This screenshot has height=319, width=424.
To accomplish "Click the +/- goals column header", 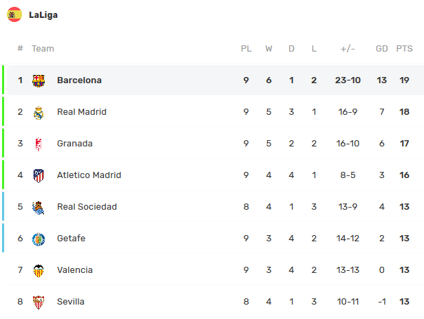I will [x=348, y=49].
